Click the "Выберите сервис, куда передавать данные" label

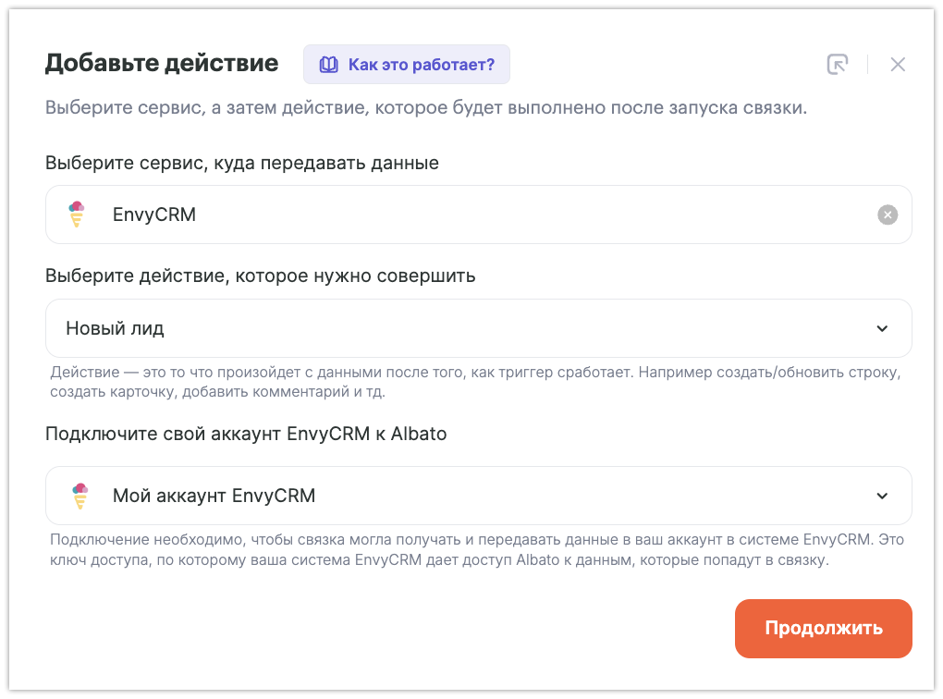pyautogui.click(x=242, y=163)
